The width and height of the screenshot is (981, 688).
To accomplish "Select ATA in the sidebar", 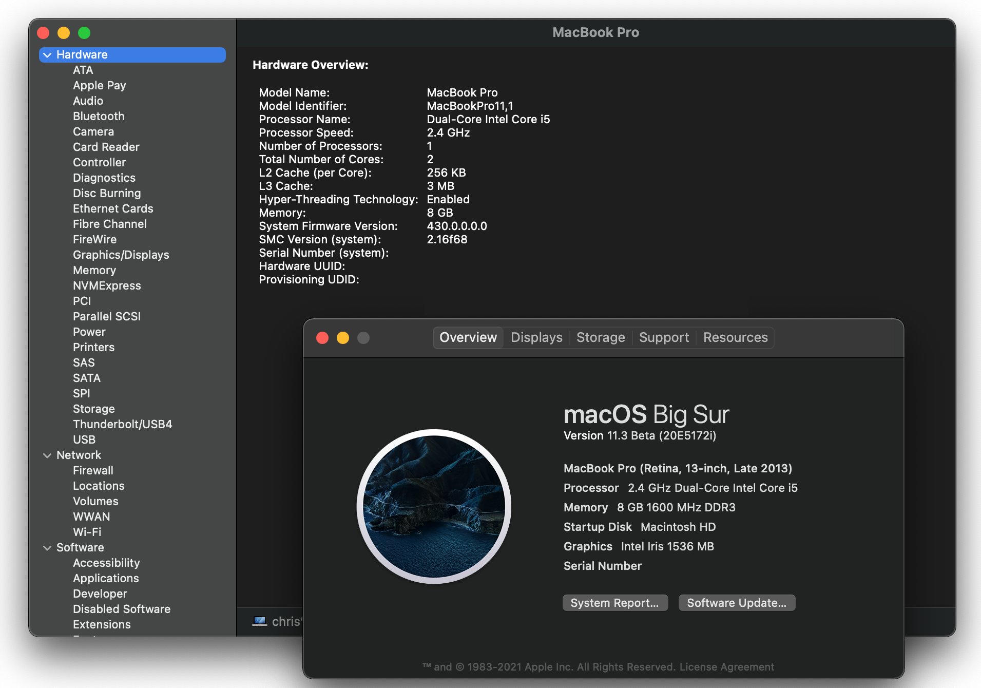I will (x=83, y=70).
